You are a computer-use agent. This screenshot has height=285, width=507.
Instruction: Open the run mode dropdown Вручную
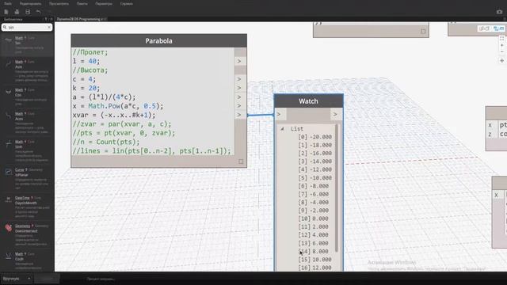pos(16,278)
